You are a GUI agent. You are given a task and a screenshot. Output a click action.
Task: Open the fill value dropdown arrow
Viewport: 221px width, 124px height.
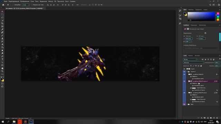(220, 66)
